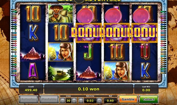Click the blue K symbol on reel one
This screenshot has height=105, width=177.
[33, 32]
